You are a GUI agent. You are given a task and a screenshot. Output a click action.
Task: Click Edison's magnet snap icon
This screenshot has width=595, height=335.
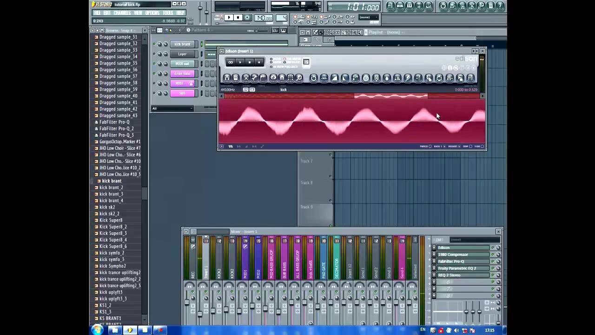282,78
